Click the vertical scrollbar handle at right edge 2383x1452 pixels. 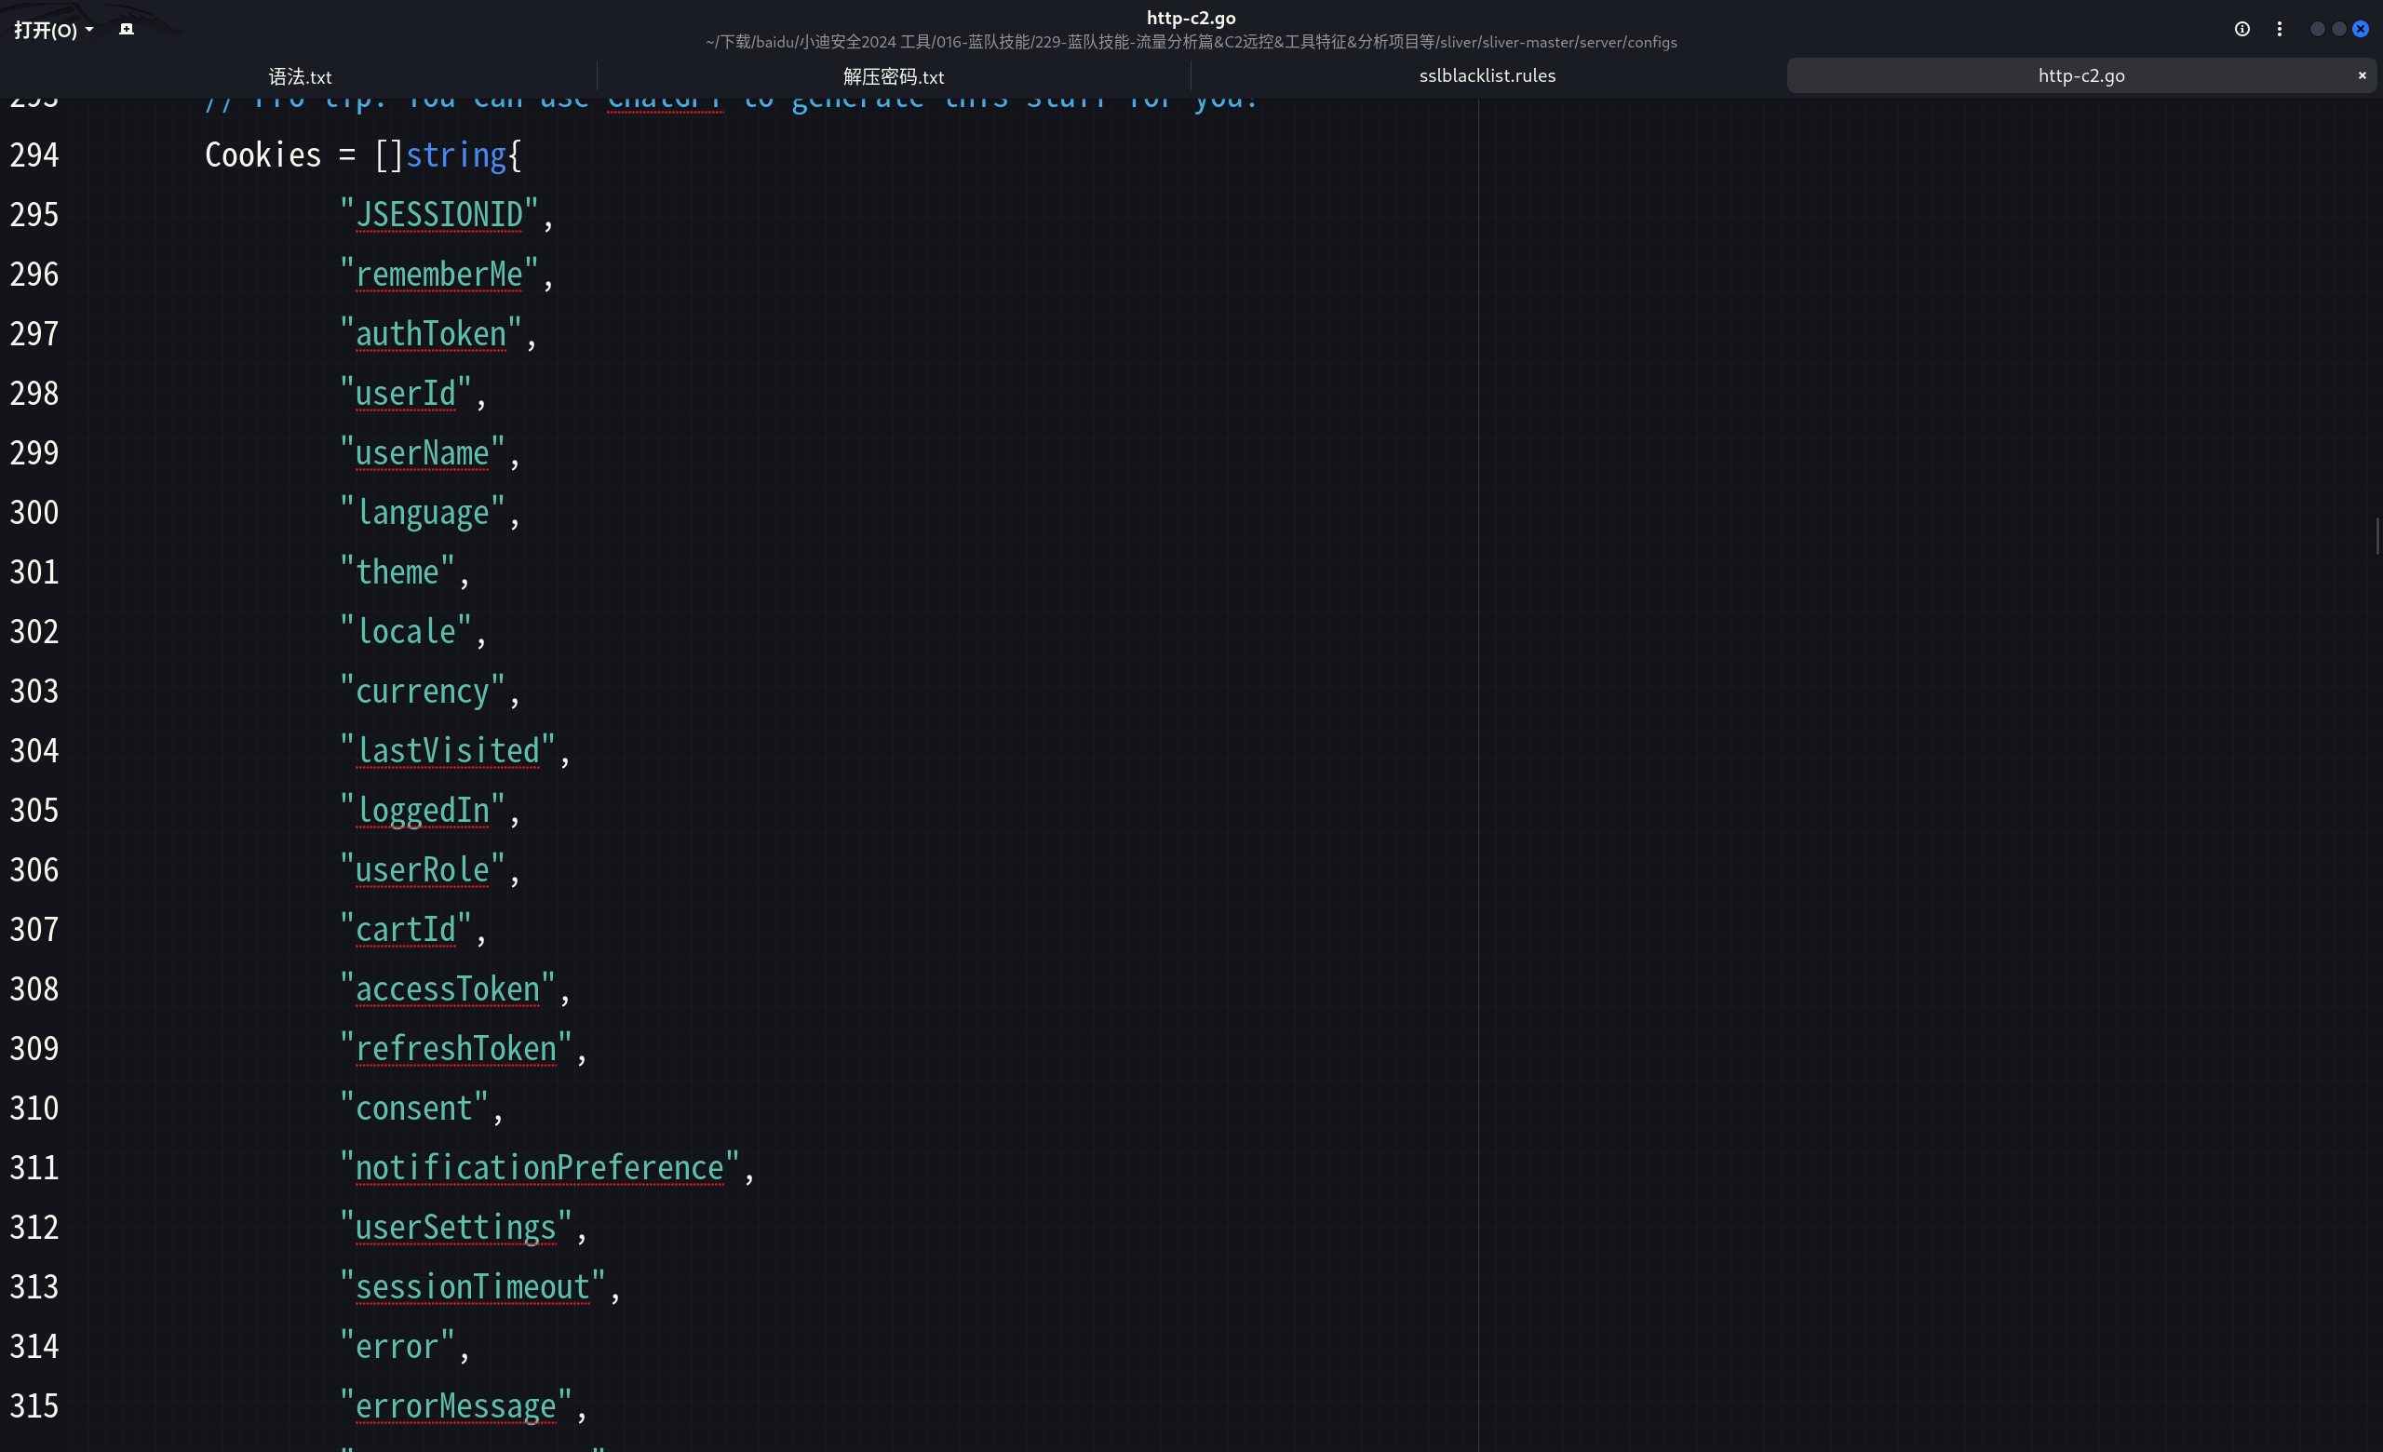pos(2376,536)
